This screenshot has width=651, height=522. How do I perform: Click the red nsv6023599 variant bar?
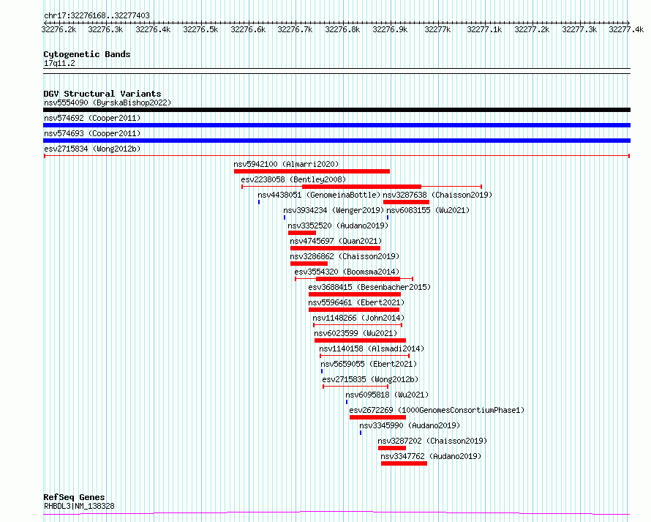coord(360,340)
